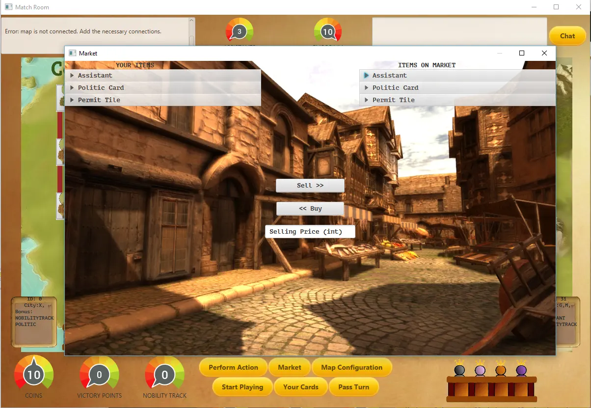Image resolution: width=591 pixels, height=408 pixels.
Task: Click the Assistants counter gauge showing 3
Action: [239, 32]
